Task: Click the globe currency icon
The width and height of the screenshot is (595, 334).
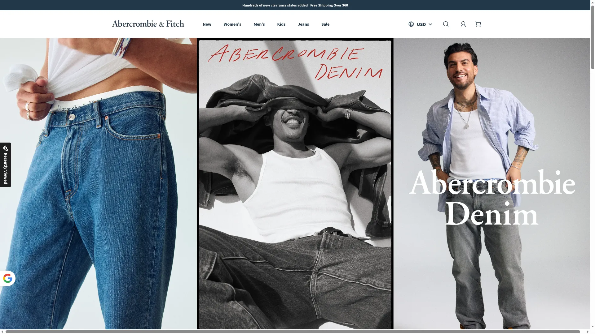Action: tap(411, 24)
